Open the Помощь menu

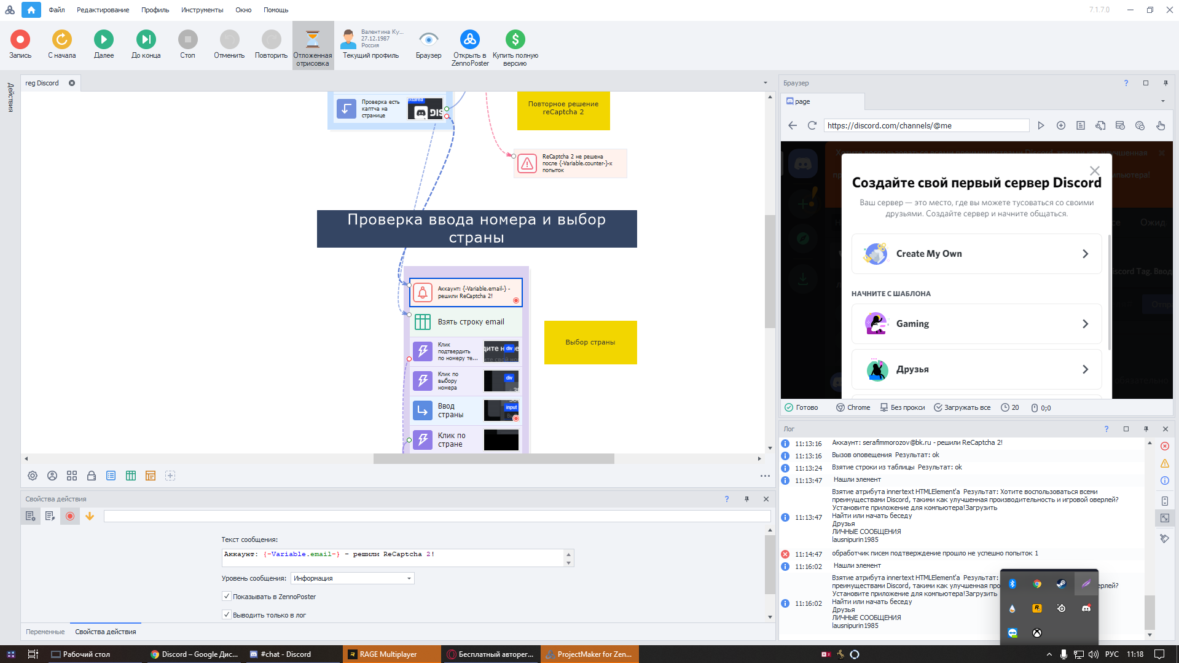[276, 10]
